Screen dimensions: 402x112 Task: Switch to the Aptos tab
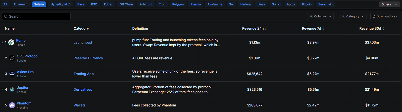pyautogui.click(x=291, y=4)
